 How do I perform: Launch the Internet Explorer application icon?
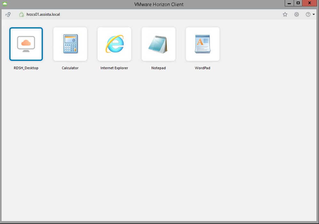[x=114, y=44]
